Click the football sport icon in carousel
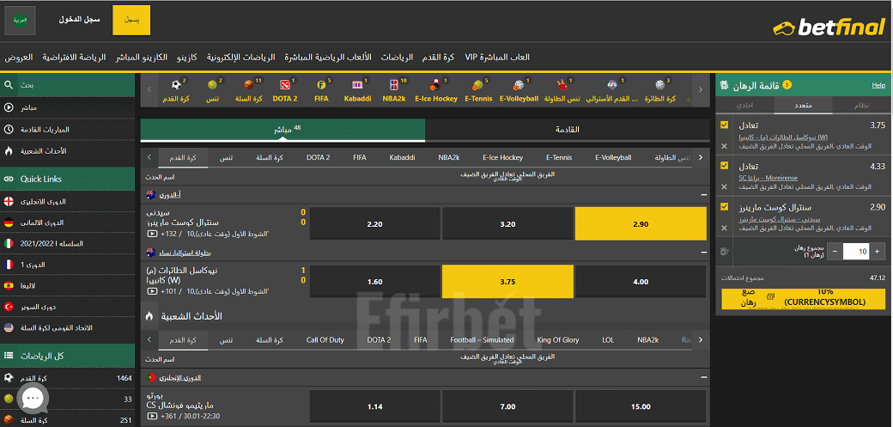893x427 pixels. tap(175, 85)
